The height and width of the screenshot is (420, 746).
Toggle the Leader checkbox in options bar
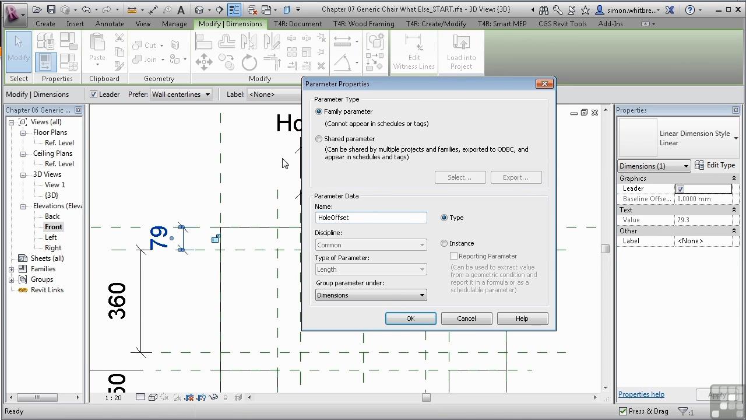tap(93, 94)
